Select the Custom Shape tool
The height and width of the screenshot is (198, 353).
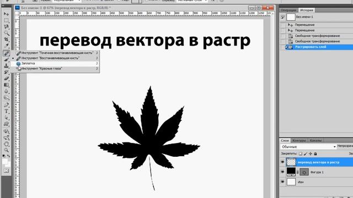pyautogui.click(x=6, y=124)
